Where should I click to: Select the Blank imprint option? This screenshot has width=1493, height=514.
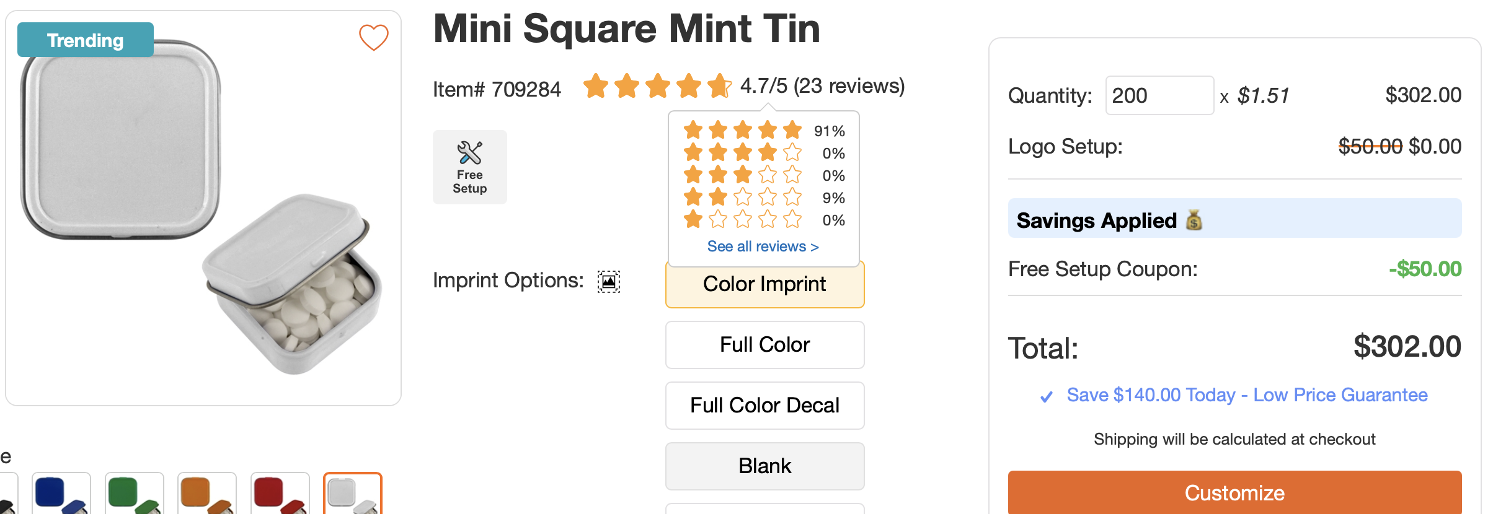[764, 466]
